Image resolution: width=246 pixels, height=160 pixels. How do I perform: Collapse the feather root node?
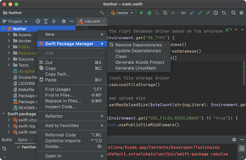[x=3, y=28]
